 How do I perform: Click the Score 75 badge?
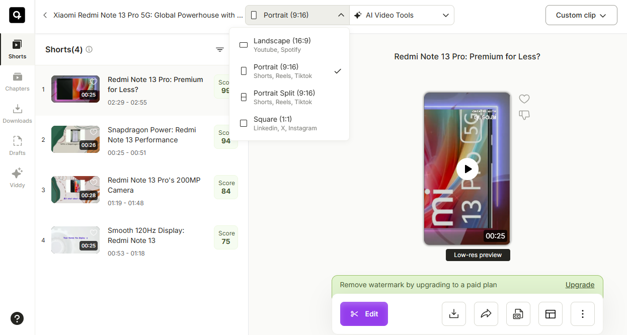click(226, 237)
